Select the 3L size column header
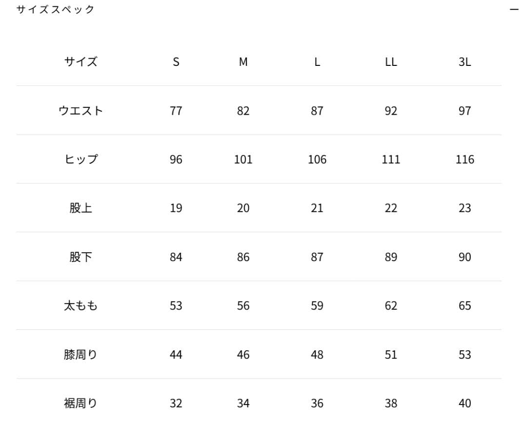Image resolution: width=527 pixels, height=426 pixels. (x=465, y=62)
